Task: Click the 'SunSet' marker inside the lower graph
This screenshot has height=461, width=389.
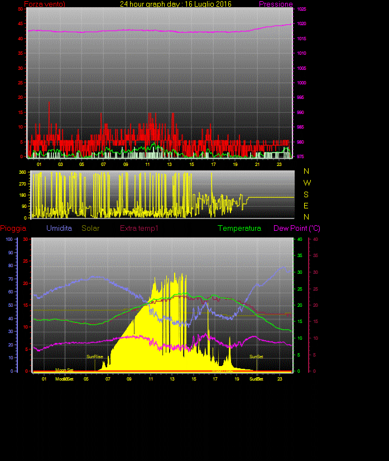Action: pyautogui.click(x=256, y=357)
